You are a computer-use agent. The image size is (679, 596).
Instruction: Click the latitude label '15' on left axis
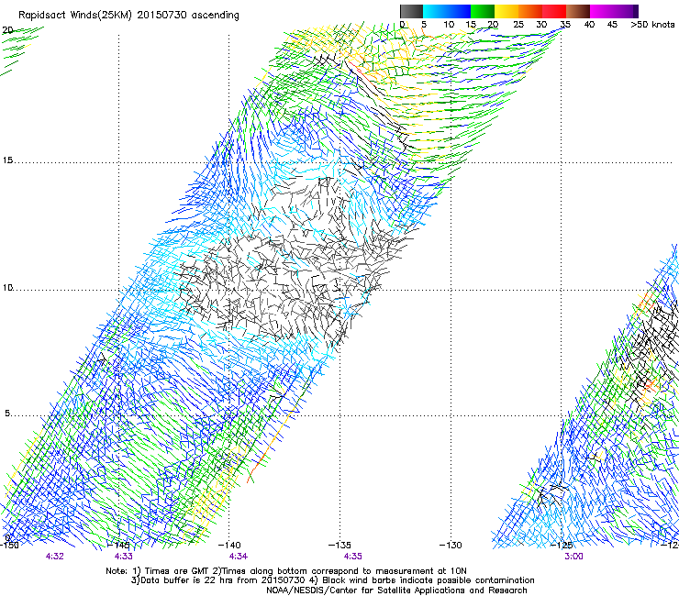coord(7,160)
